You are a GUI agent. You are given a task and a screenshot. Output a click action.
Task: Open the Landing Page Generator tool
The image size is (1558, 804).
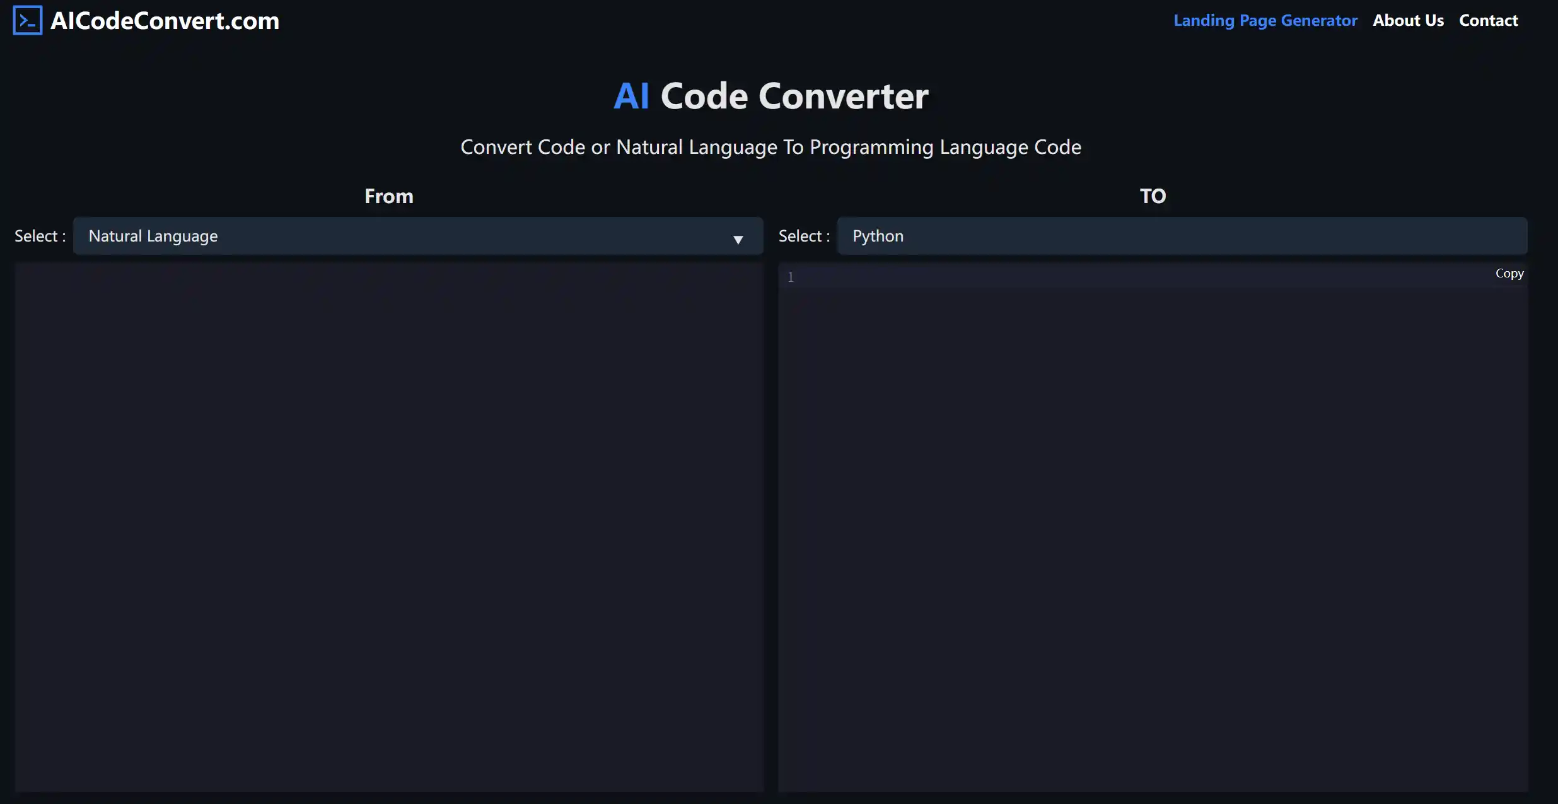click(x=1265, y=20)
